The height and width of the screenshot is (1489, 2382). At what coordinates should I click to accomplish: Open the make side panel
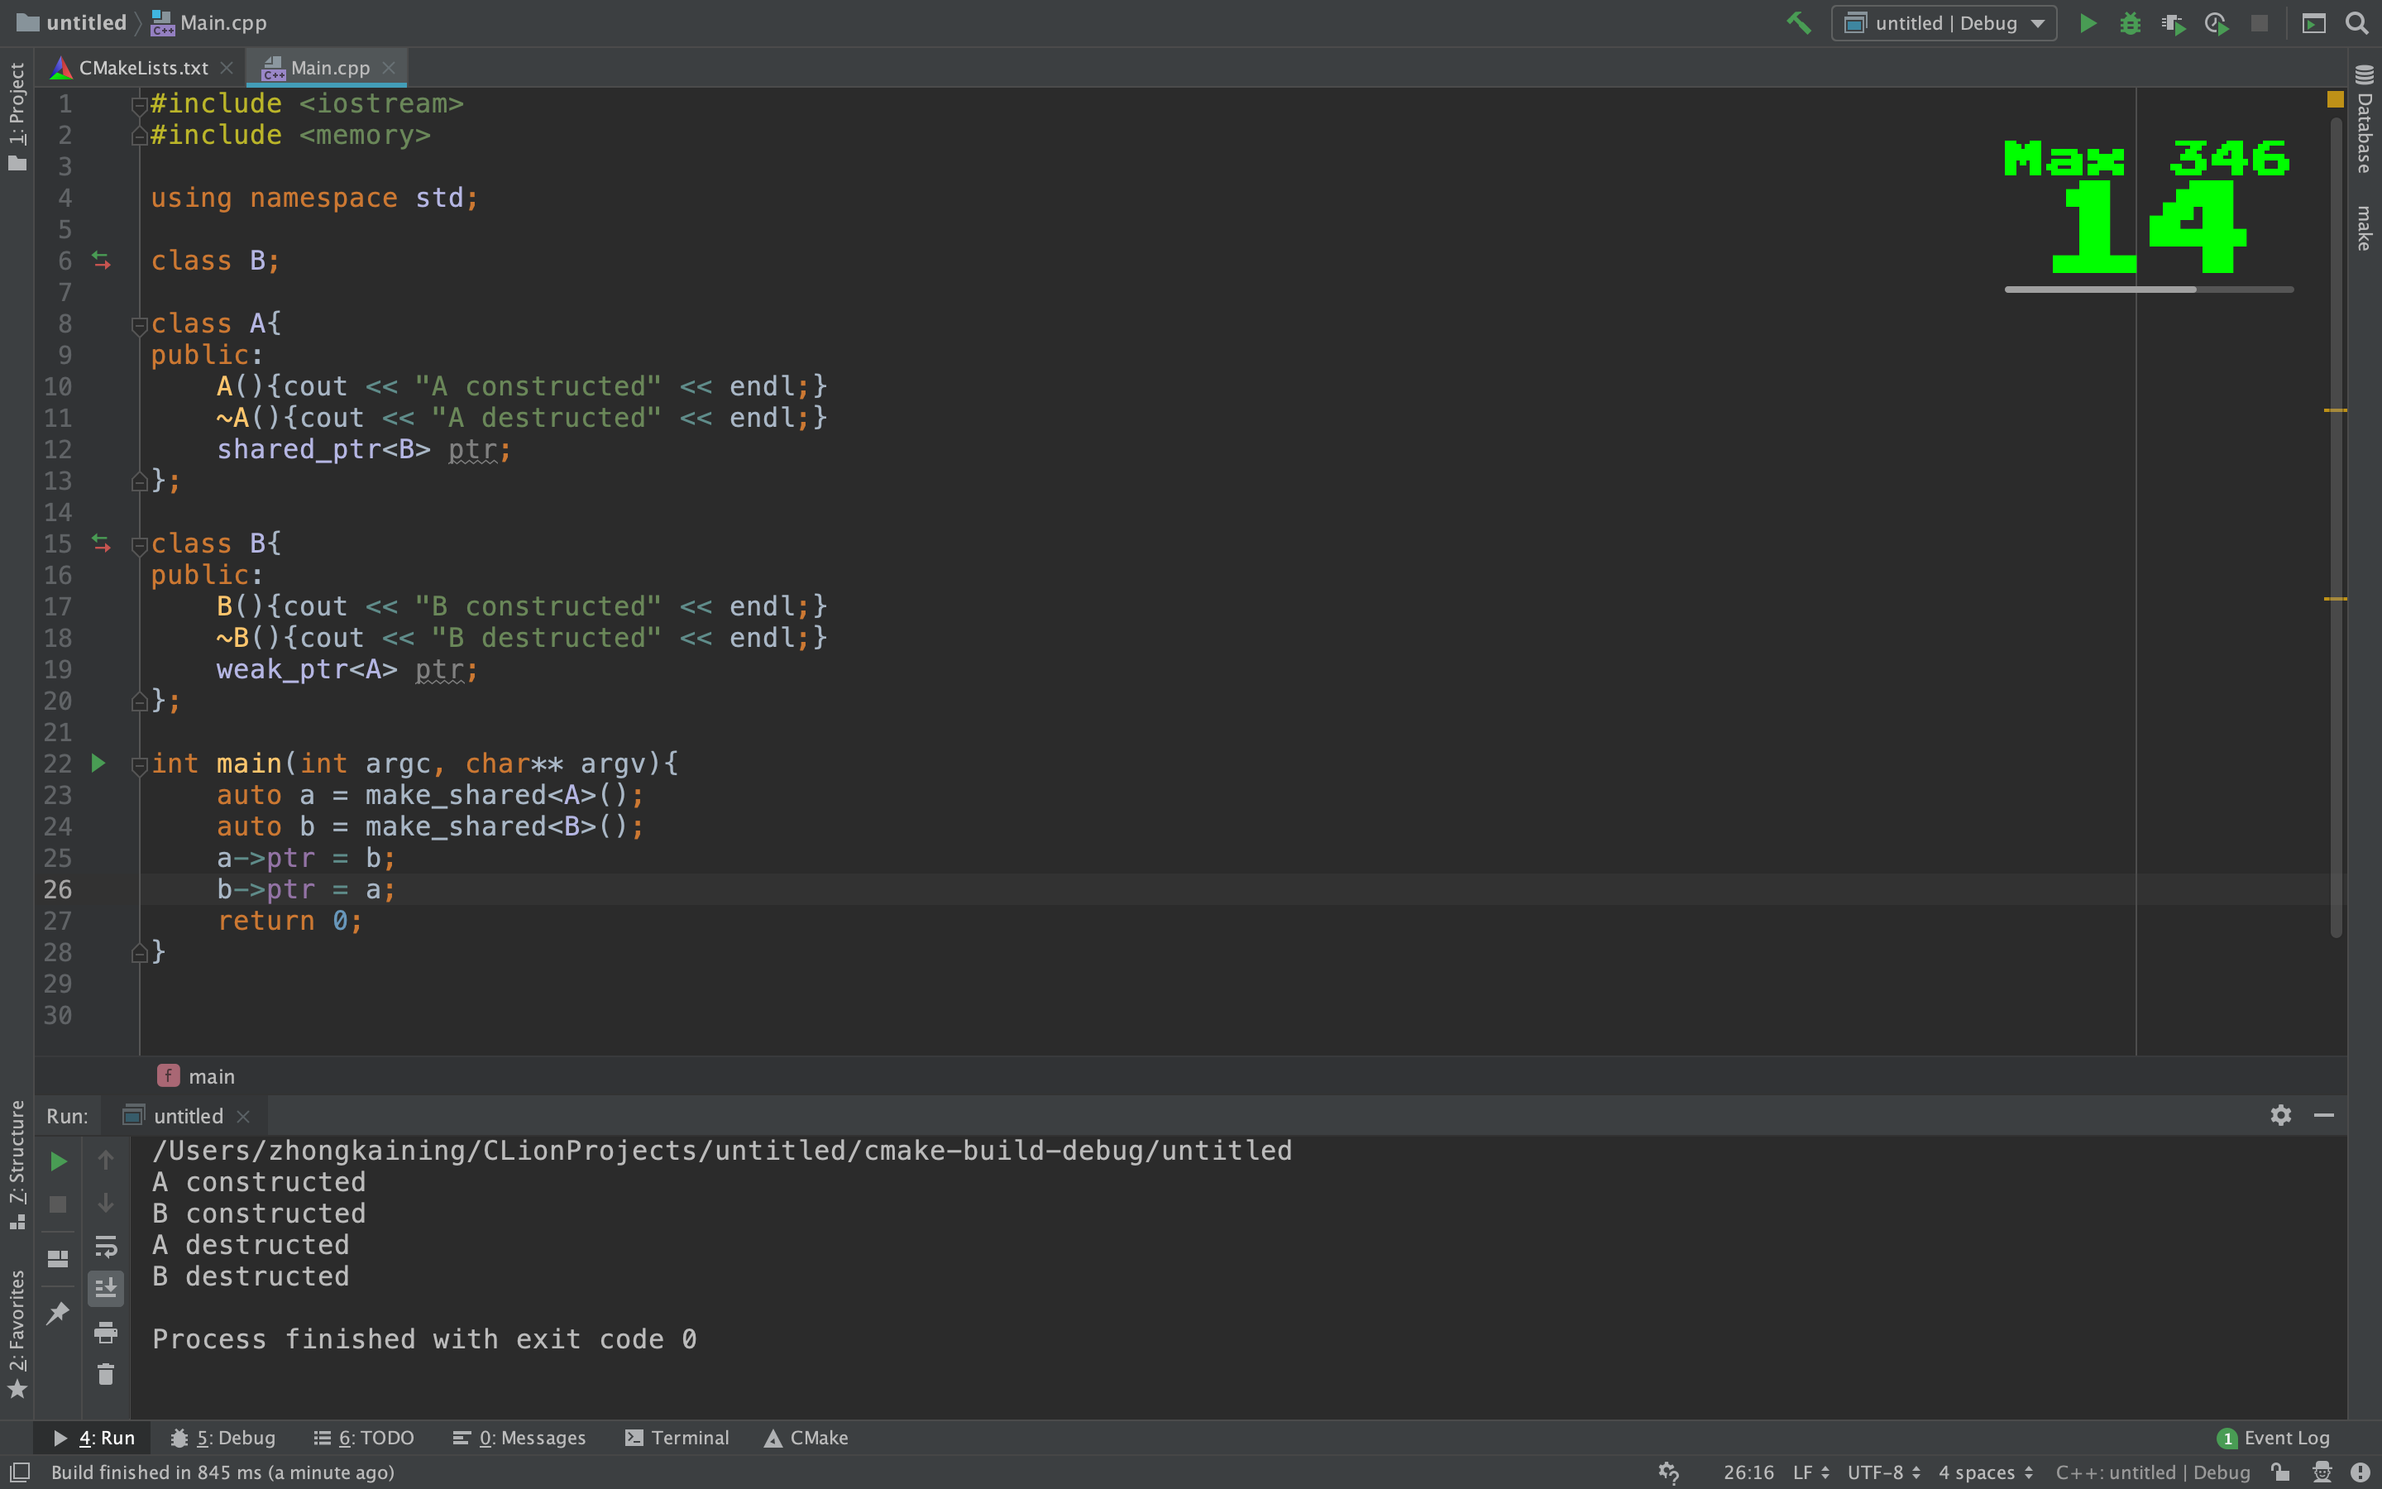pos(2365,227)
